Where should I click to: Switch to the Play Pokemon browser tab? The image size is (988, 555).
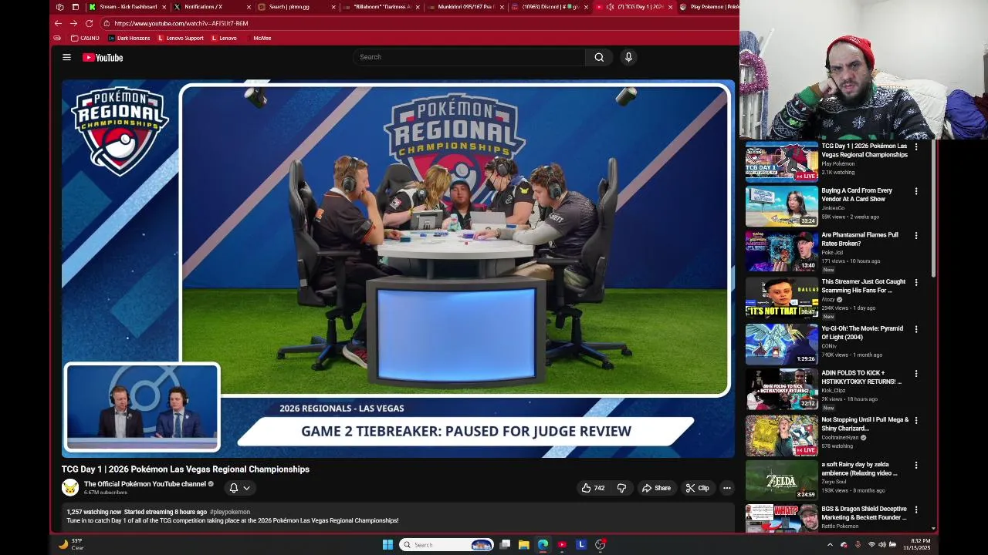pyautogui.click(x=709, y=7)
